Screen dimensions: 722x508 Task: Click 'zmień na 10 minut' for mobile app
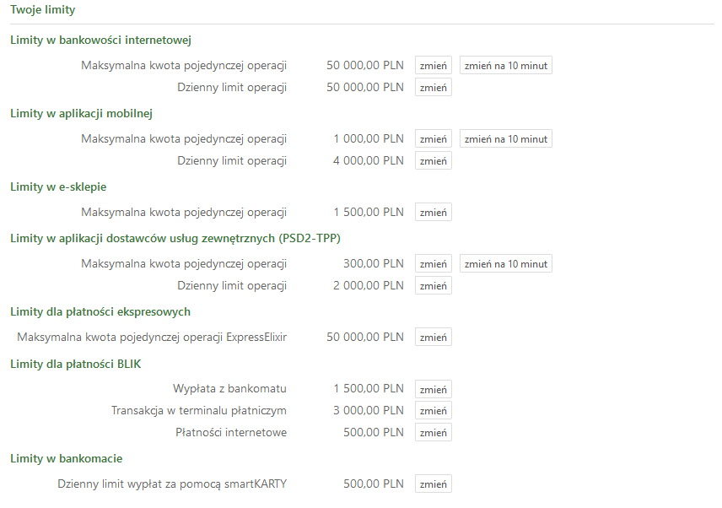(505, 139)
